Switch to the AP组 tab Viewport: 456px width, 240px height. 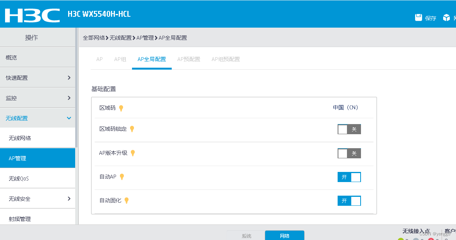pyautogui.click(x=120, y=59)
